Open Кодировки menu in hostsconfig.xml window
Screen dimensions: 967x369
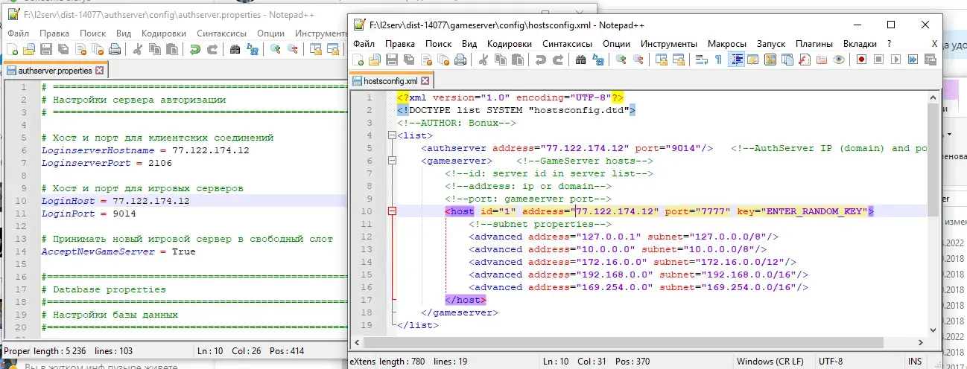coord(510,44)
